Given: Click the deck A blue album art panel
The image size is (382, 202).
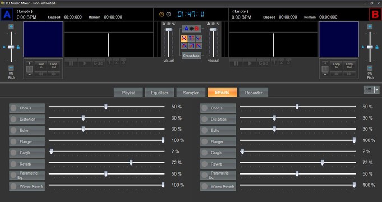Looking at the screenshot, I should tap(43, 39).
